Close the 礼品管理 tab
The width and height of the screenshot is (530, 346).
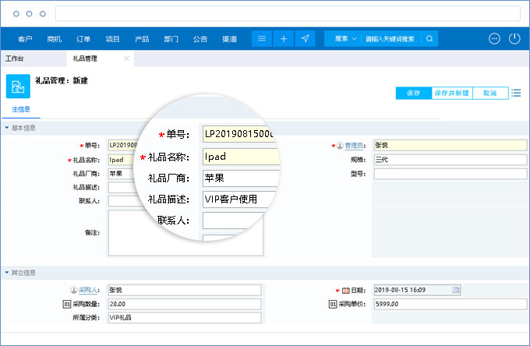[126, 58]
